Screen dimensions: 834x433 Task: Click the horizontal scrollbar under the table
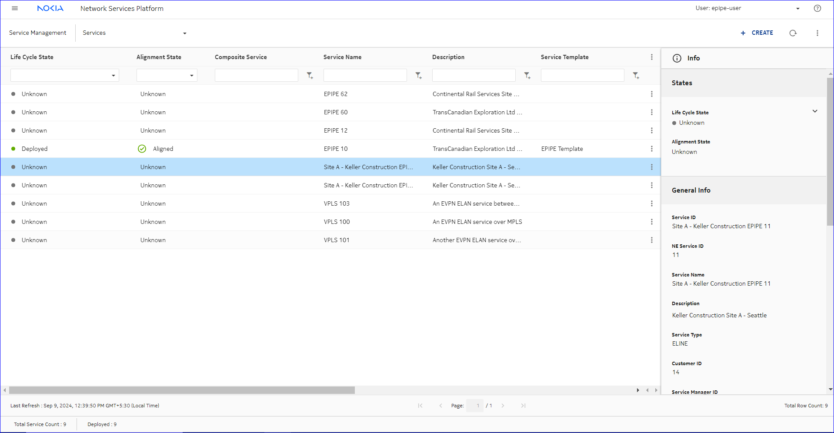click(x=182, y=390)
